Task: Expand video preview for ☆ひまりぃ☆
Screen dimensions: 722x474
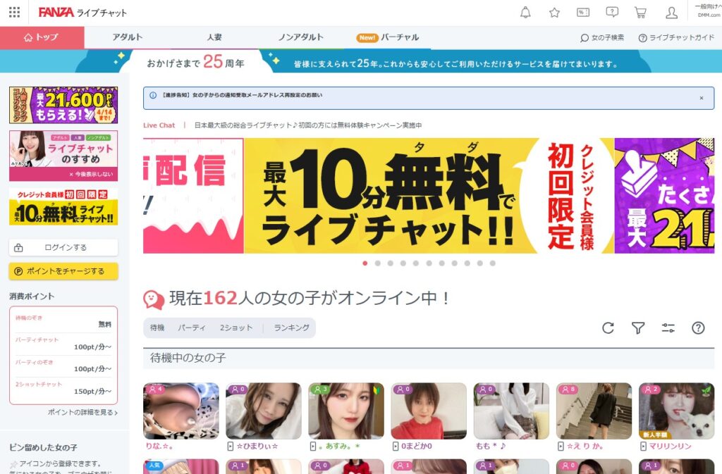Action: 231,447
